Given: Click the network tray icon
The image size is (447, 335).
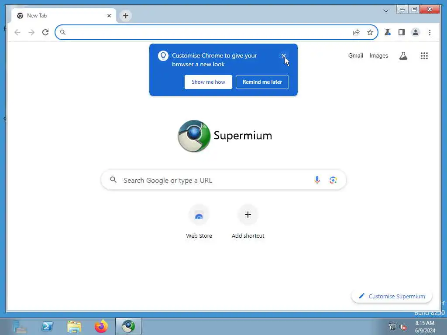Looking at the screenshot, I should pyautogui.click(x=392, y=327).
